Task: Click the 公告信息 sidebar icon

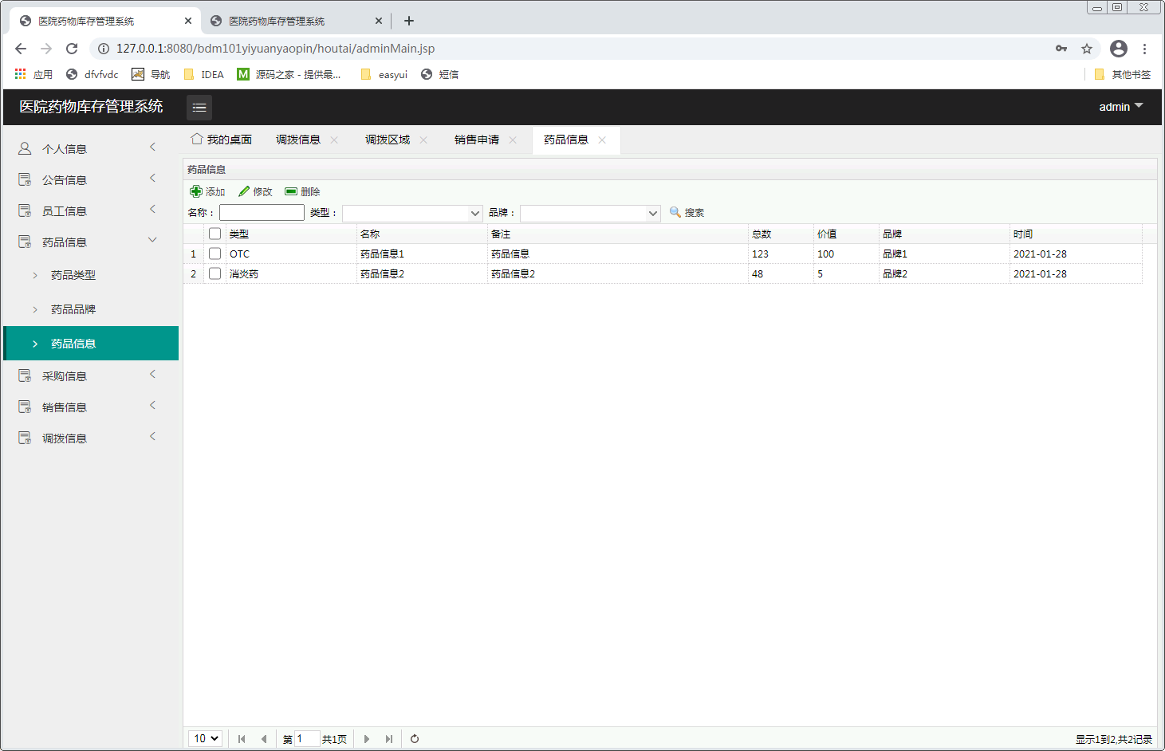Action: pos(25,179)
